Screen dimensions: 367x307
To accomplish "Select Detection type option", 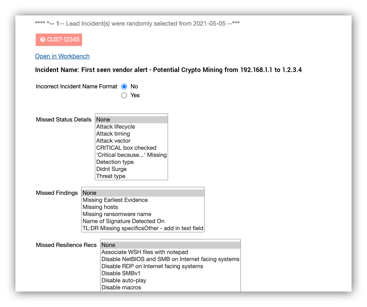I will [x=131, y=162].
